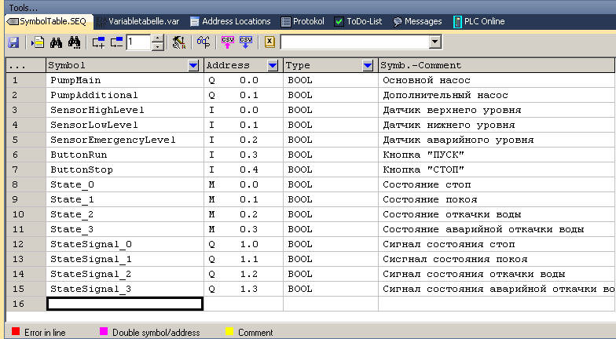Open the Address column filter dropdown
The width and height of the screenshot is (616, 339).
[273, 66]
